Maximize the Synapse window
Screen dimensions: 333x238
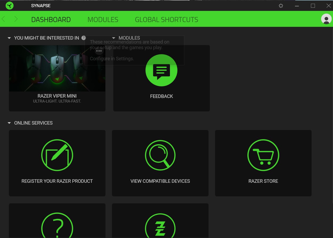313,6
